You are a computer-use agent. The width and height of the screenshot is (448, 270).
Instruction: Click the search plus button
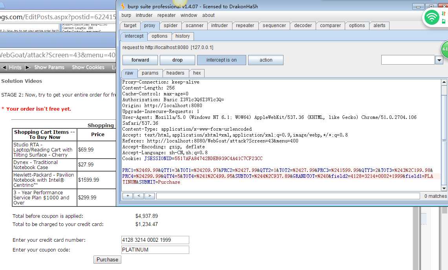[x=128, y=196]
